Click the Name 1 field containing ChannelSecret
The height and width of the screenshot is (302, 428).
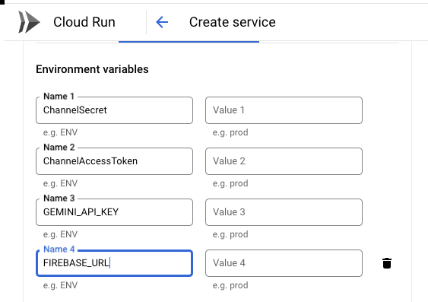[114, 110]
